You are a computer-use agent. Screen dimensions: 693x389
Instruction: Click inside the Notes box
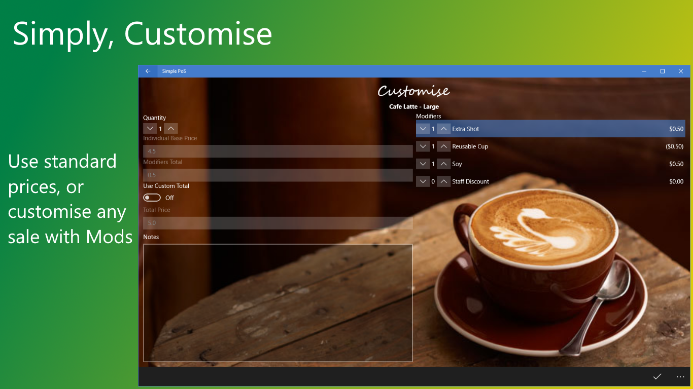(277, 302)
